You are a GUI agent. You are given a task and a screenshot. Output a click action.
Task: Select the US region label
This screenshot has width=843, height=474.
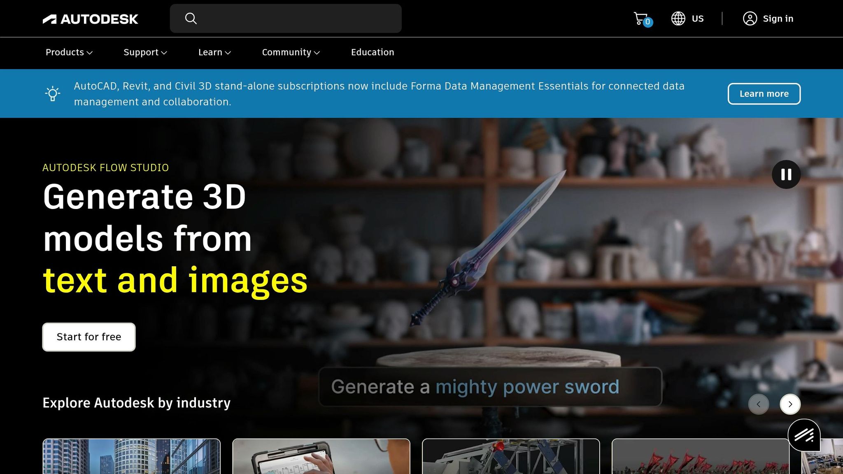coord(697,18)
